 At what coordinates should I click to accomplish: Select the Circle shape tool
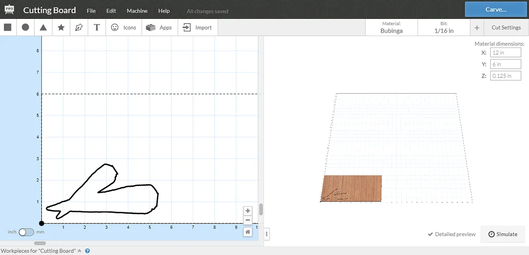tap(26, 27)
